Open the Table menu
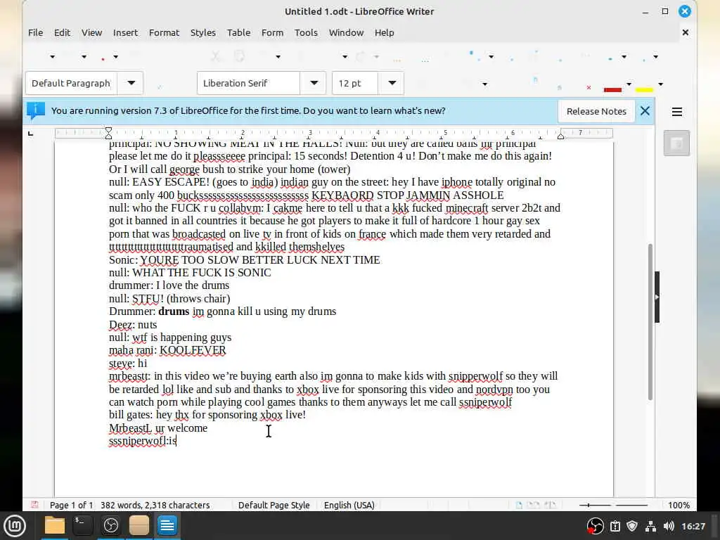This screenshot has width=720, height=540. (x=239, y=32)
